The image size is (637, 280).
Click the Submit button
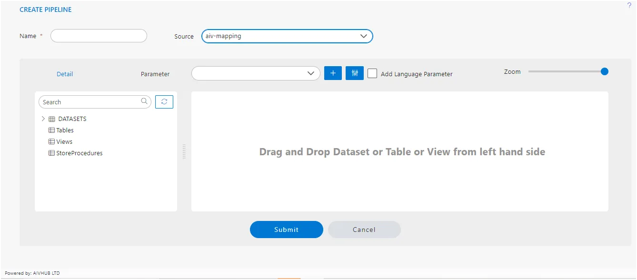click(x=287, y=230)
